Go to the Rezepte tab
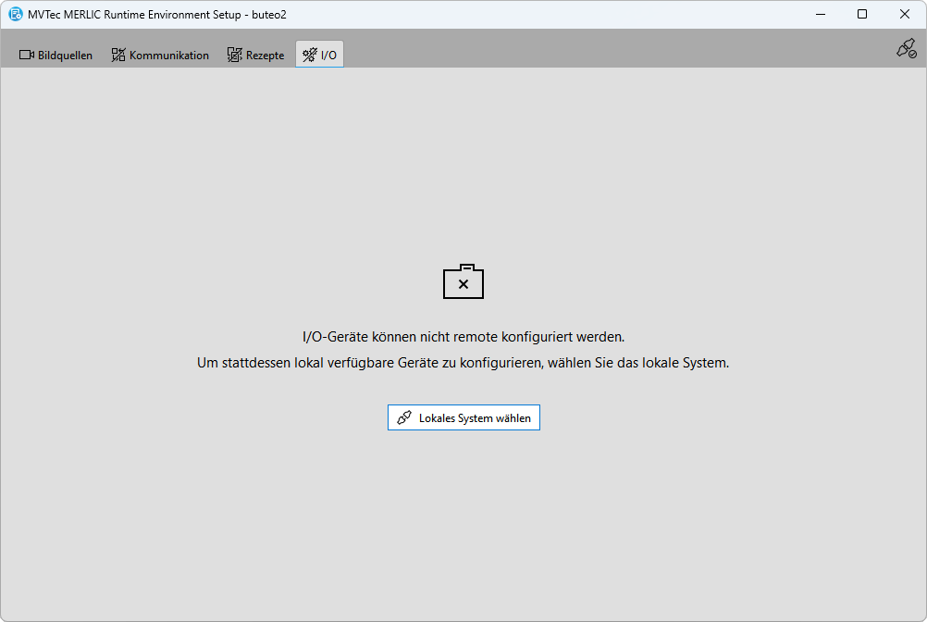This screenshot has width=927, height=622. coord(265,56)
